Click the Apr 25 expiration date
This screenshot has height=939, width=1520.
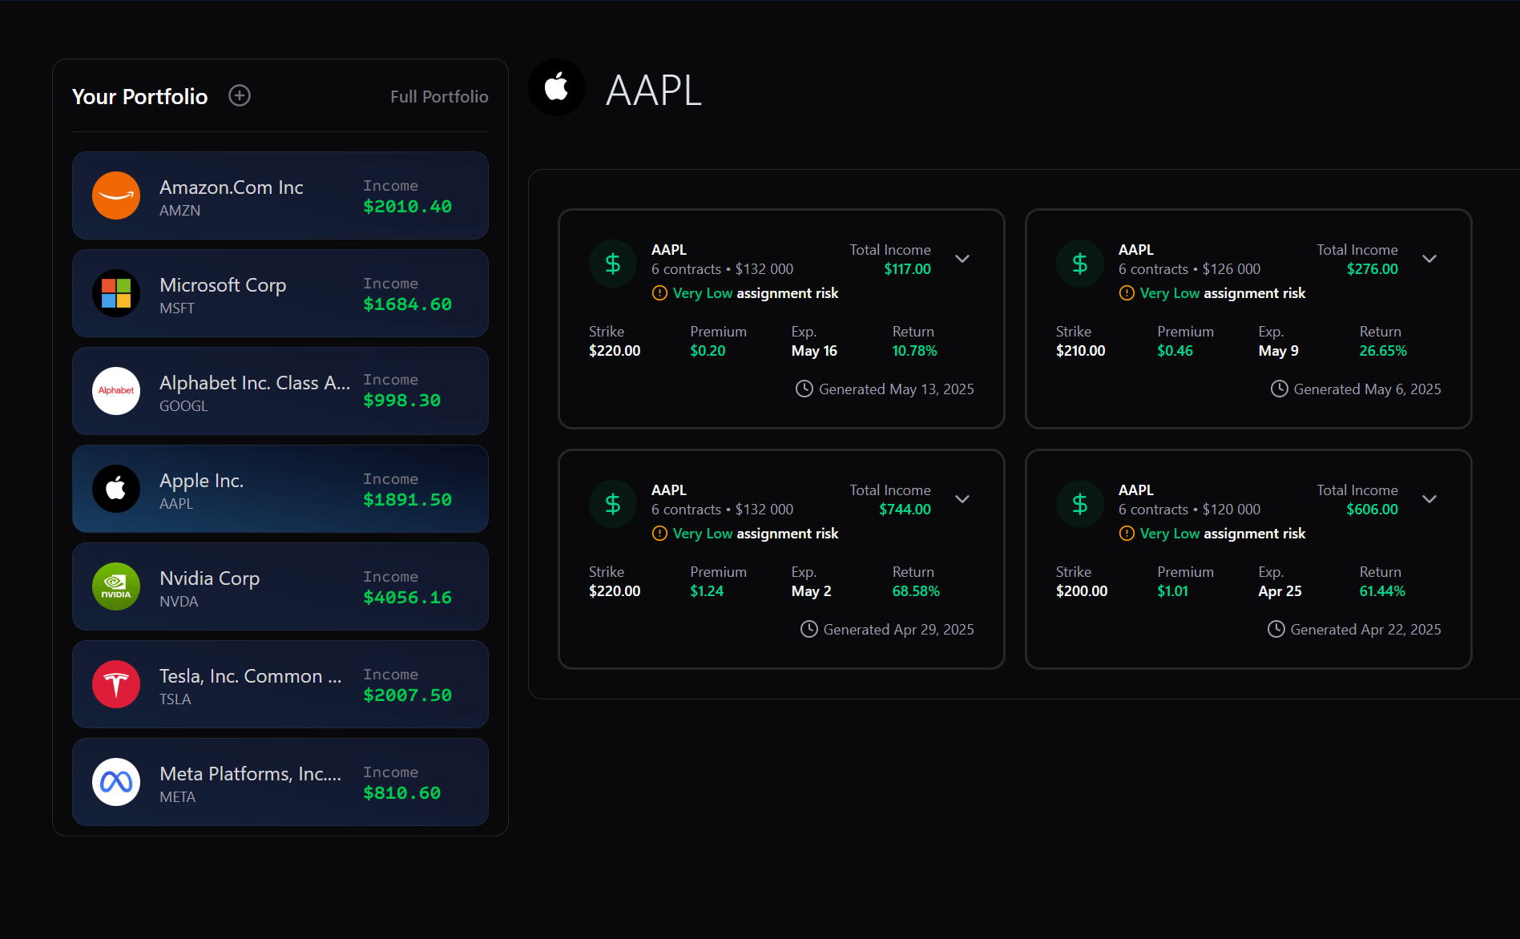click(x=1280, y=591)
